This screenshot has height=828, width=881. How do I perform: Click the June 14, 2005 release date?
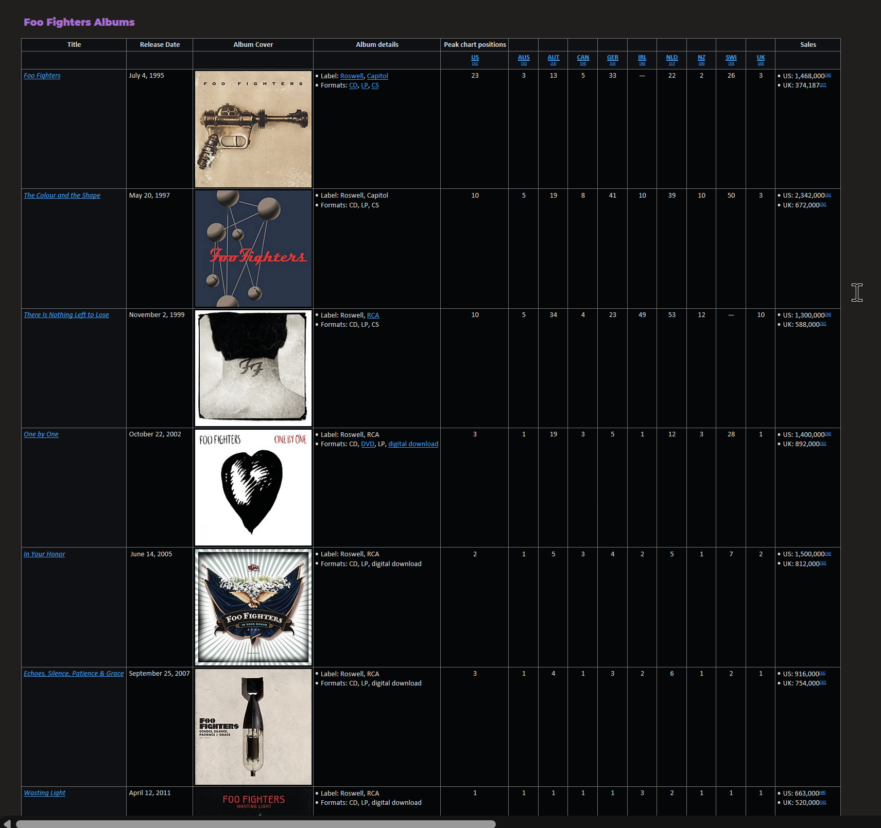coord(151,554)
